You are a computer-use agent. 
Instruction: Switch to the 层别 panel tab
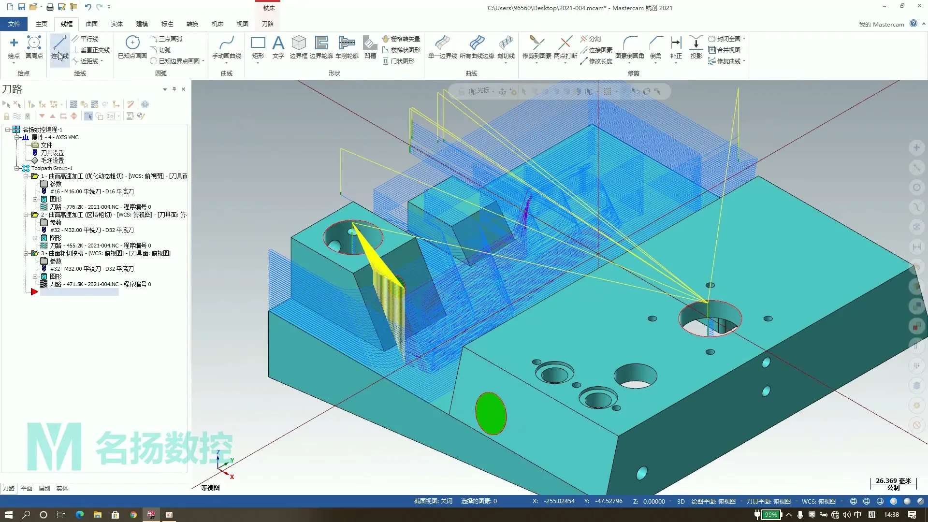click(x=44, y=488)
